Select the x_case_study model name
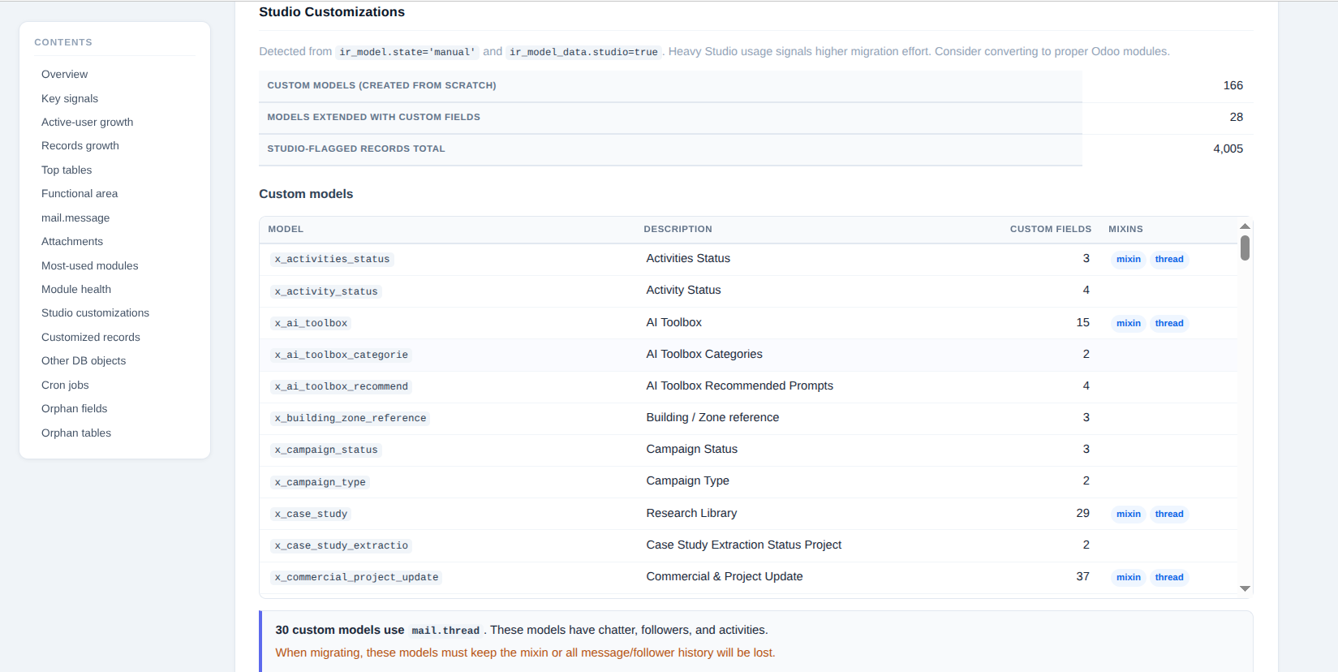The image size is (1338, 672). (x=311, y=514)
